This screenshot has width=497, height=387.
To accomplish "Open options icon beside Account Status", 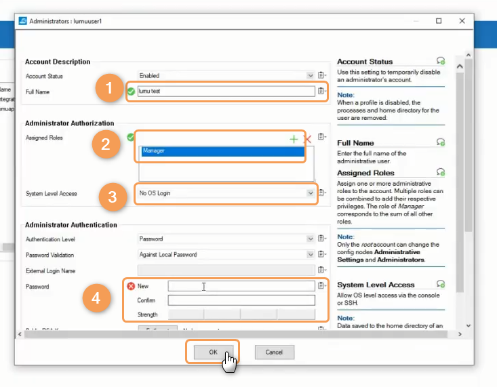I will point(322,76).
